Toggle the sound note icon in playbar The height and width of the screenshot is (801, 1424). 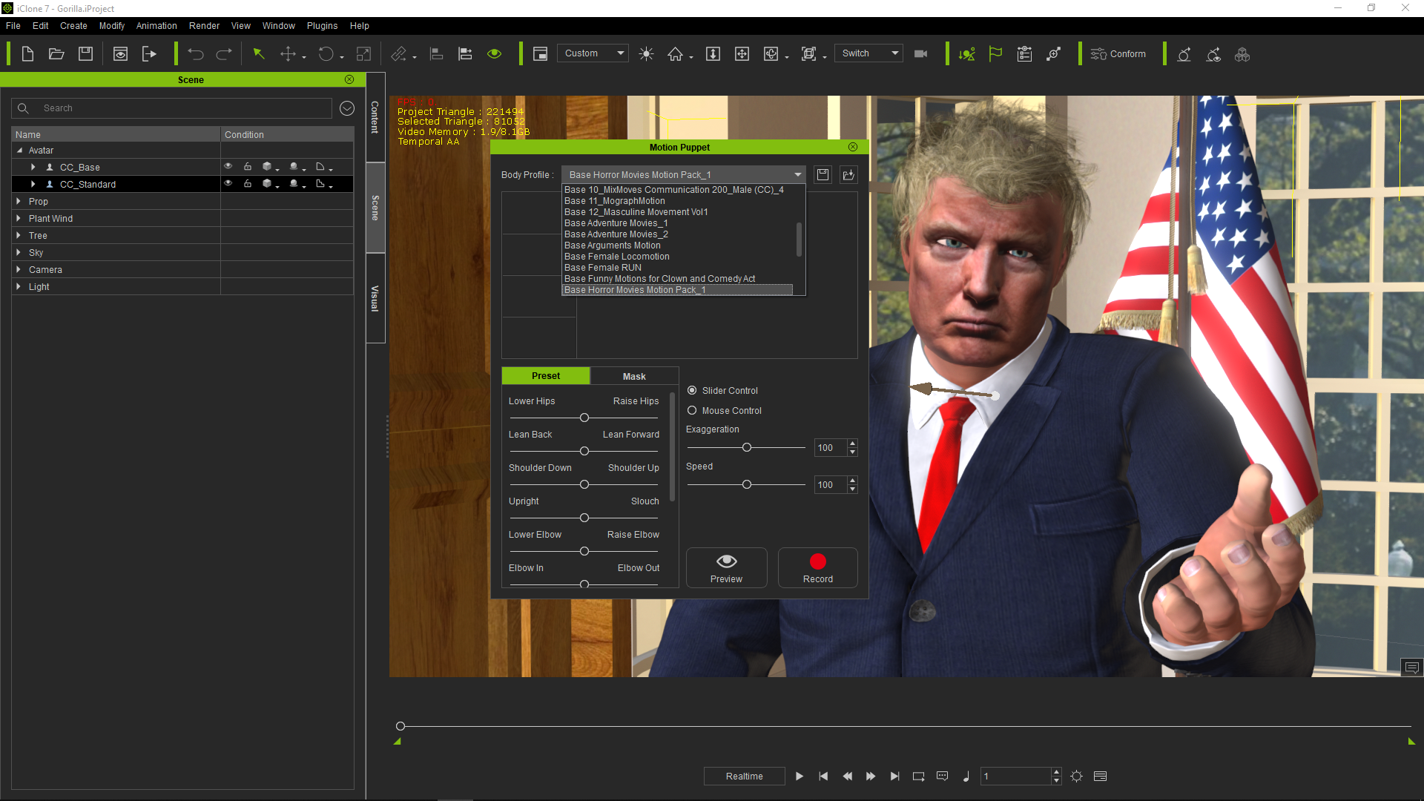click(x=966, y=777)
